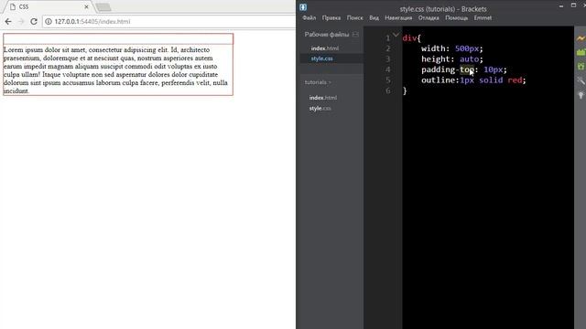Open the Отладка menu
The width and height of the screenshot is (586, 329).
point(429,17)
